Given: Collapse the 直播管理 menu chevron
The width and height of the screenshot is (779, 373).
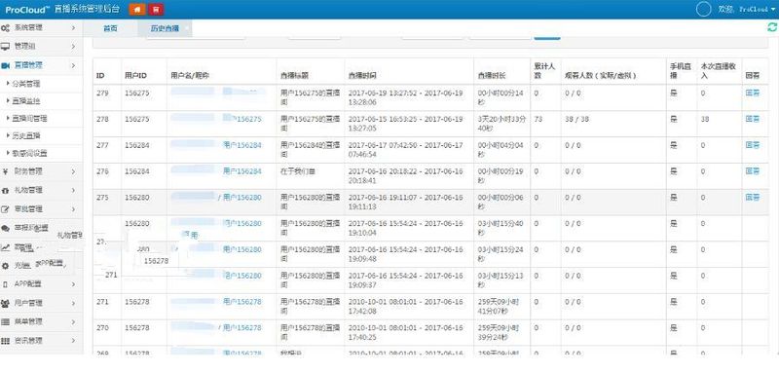Looking at the screenshot, I should [x=74, y=65].
